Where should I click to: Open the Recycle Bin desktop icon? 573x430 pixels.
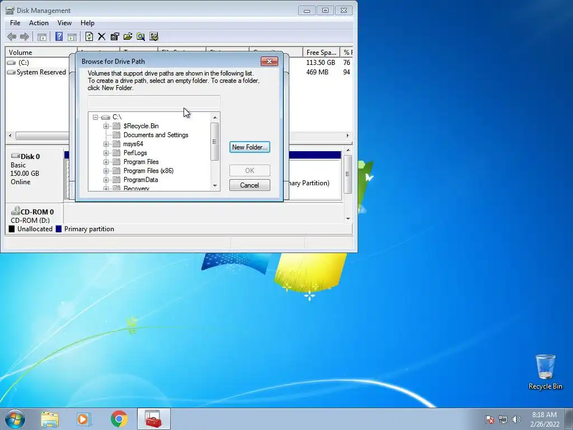click(x=545, y=372)
